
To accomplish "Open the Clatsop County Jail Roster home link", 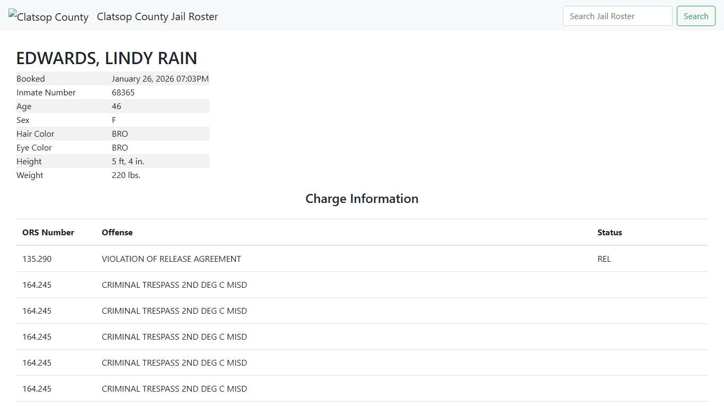I will [157, 16].
